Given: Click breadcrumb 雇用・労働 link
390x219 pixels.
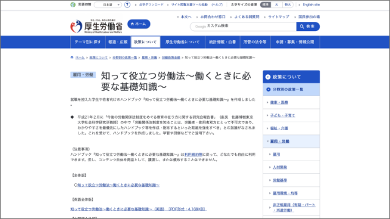Looking at the screenshot, I should (149, 58).
